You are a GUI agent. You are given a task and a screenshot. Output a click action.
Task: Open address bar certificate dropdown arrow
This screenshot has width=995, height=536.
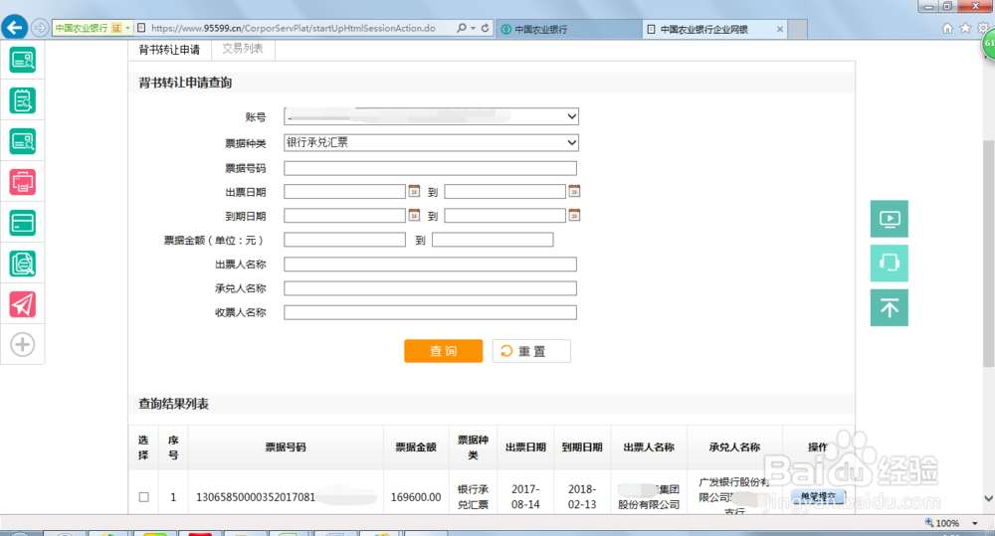pyautogui.click(x=127, y=28)
